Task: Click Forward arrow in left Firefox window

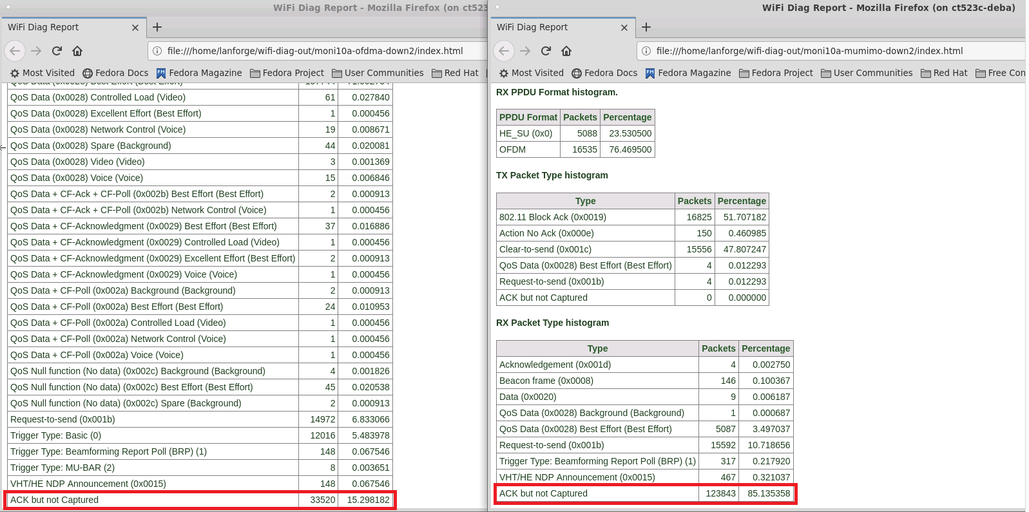Action: pos(36,51)
